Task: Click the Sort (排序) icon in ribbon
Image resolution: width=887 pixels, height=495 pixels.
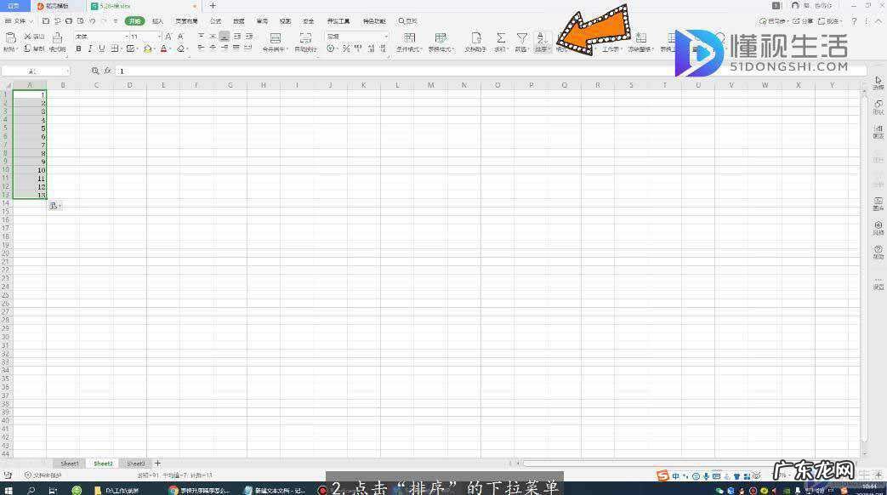Action: (542, 39)
